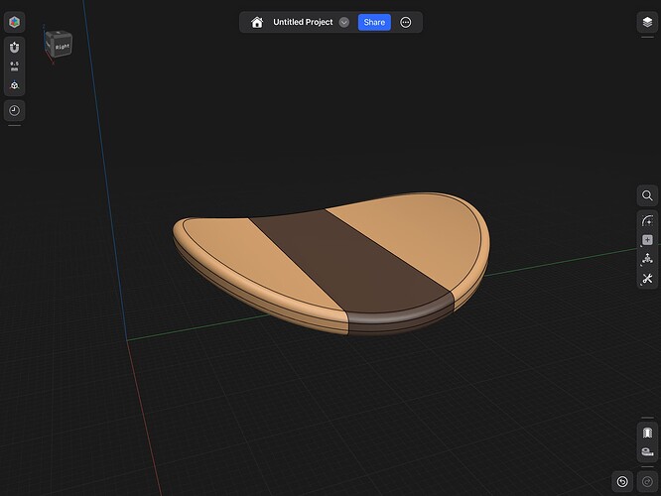The width and height of the screenshot is (661, 496).
Task: Click the Right face of orientation cube
Action: click(x=63, y=47)
